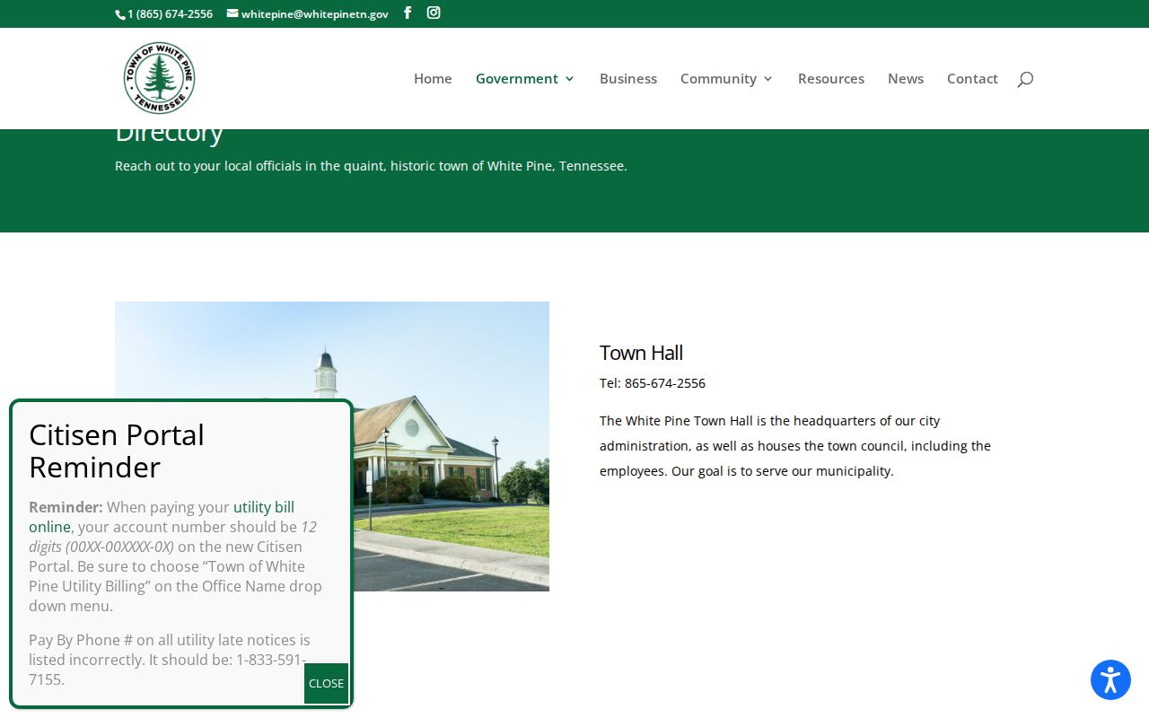The width and height of the screenshot is (1149, 718).
Task: Click the search magnifier icon
Action: coord(1025,79)
